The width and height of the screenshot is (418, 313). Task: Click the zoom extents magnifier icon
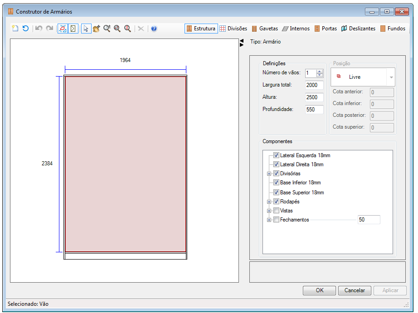tap(128, 29)
